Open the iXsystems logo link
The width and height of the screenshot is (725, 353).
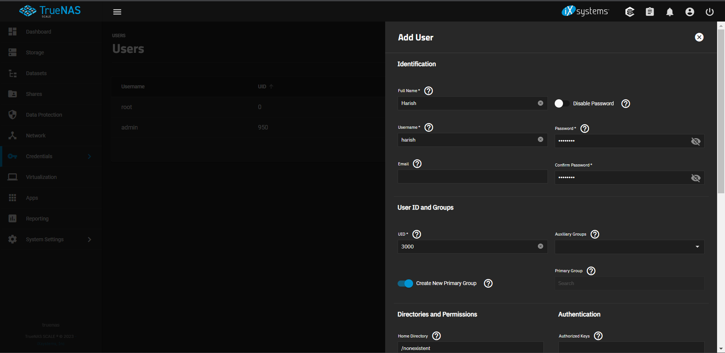[585, 11]
